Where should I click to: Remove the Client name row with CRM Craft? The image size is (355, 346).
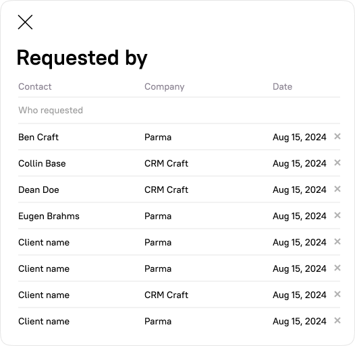click(x=337, y=294)
